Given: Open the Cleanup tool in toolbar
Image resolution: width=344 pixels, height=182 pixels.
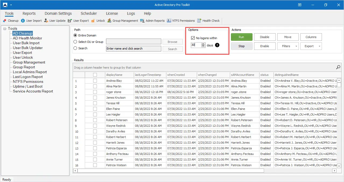Looking at the screenshot, I should tap(10, 21).
